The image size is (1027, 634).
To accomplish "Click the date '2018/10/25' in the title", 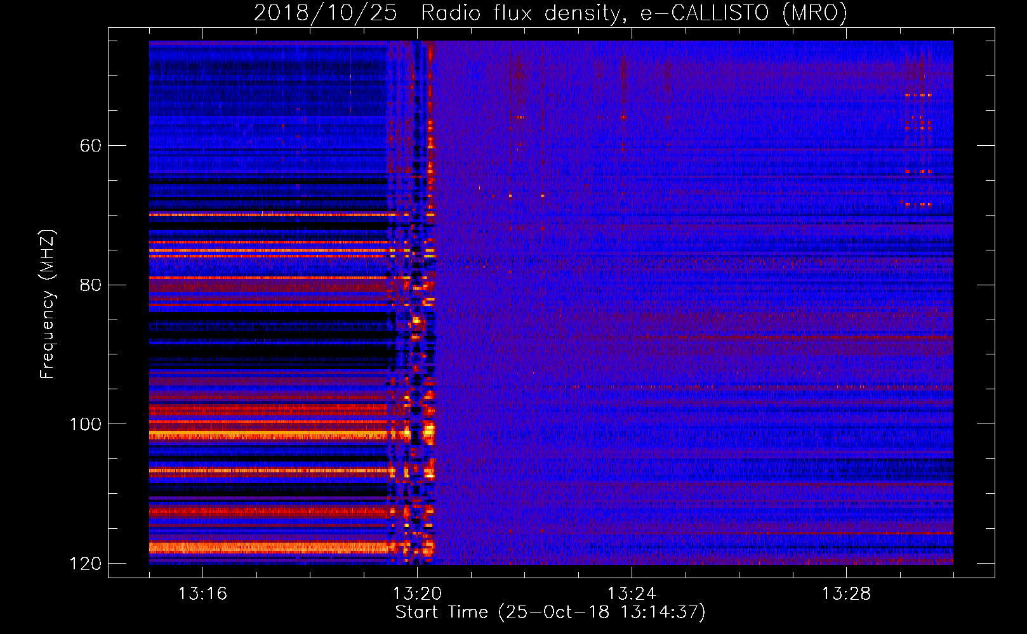I will (326, 13).
